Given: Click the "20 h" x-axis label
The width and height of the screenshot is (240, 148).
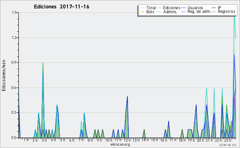Looking at the screenshot, I should click(200, 140).
